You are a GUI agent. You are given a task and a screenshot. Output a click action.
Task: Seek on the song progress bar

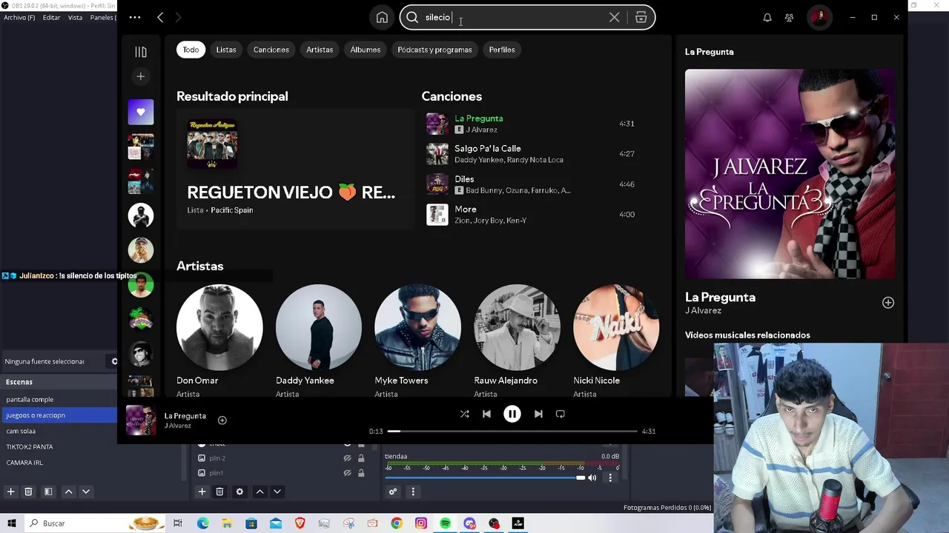[x=512, y=431]
